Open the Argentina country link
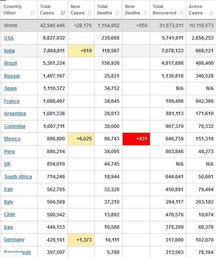Viewport: 216px width, 258px height. (15, 114)
